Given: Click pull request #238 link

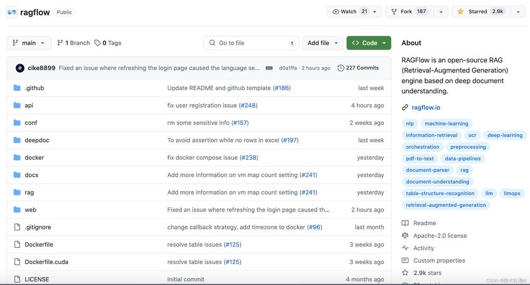Looking at the screenshot, I should point(249,157).
